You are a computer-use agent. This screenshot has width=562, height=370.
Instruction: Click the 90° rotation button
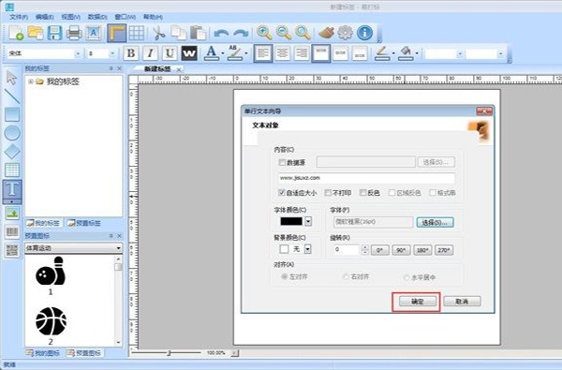point(401,250)
